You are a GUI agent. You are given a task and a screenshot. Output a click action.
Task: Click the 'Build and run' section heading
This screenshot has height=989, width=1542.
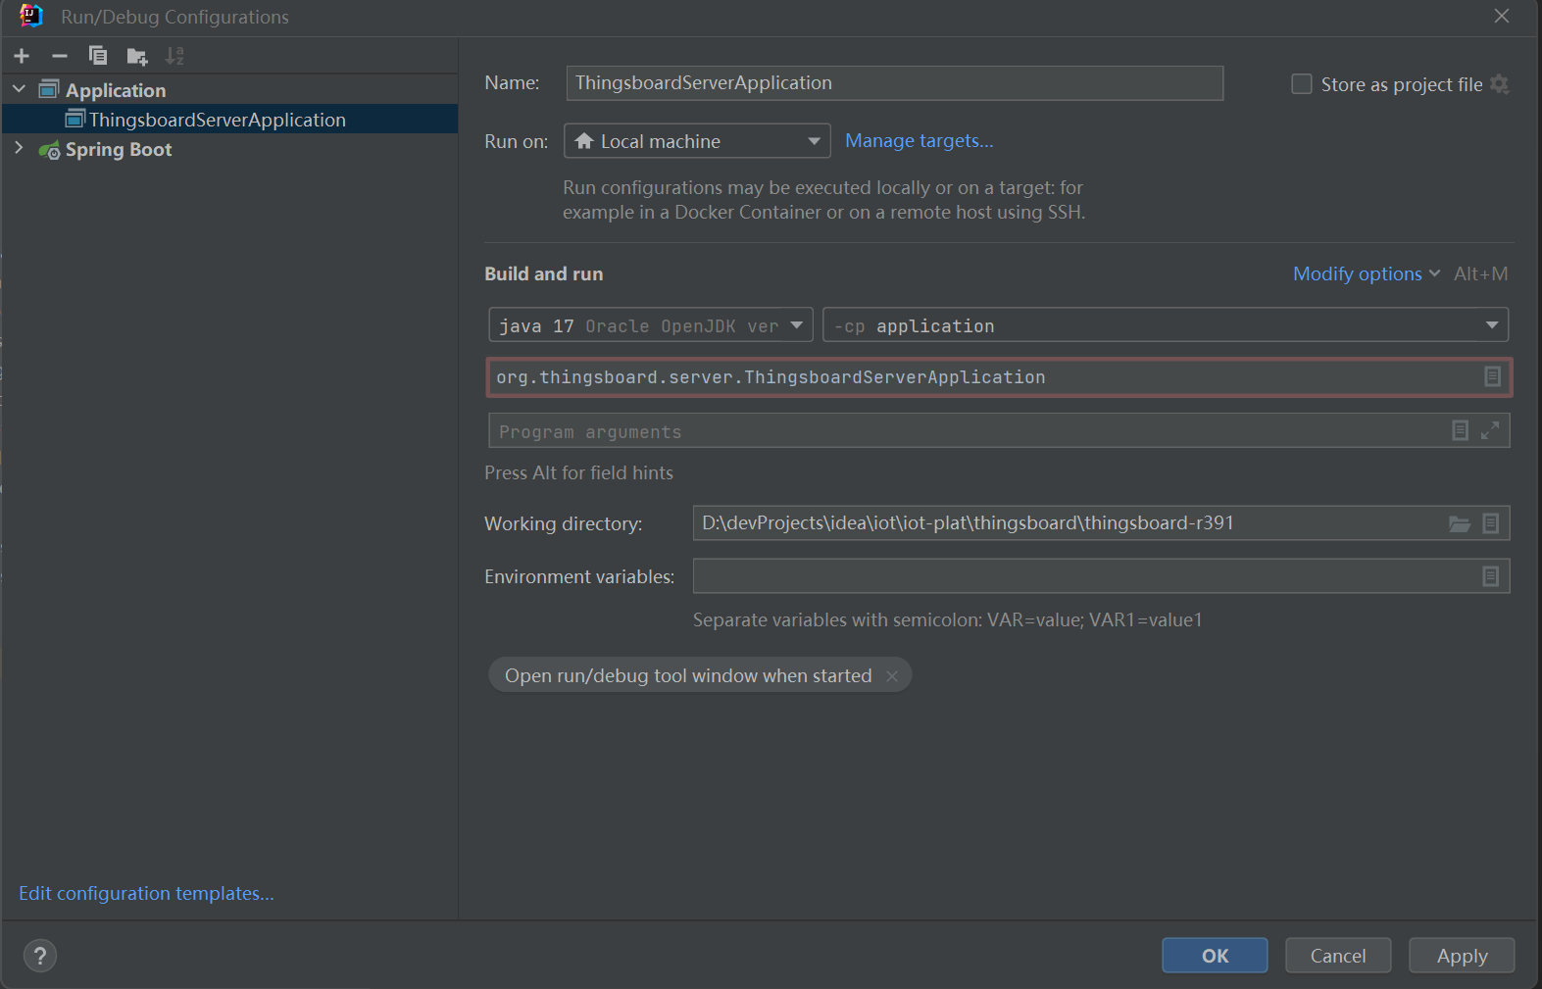pos(544,274)
